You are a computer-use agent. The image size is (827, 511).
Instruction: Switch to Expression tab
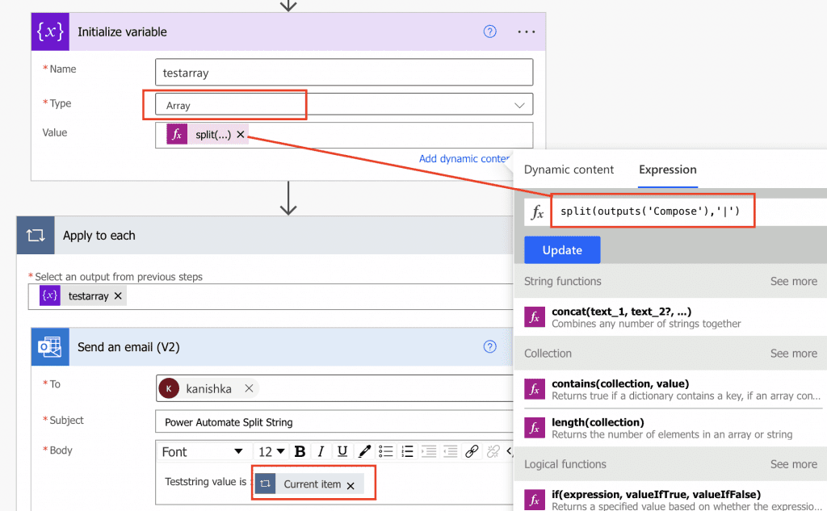(x=668, y=170)
